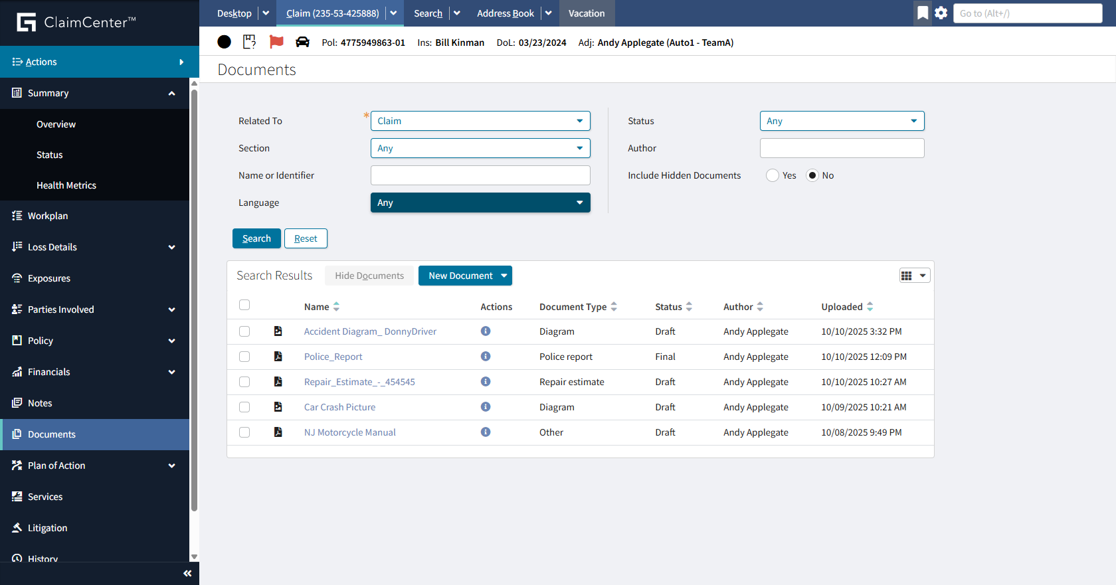Collapse the sidebar with double chevron icon
Screen dimensions: 1116x585
tap(187, 573)
